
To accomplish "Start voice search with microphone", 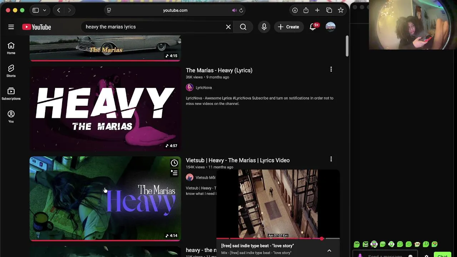I will 264,27.
